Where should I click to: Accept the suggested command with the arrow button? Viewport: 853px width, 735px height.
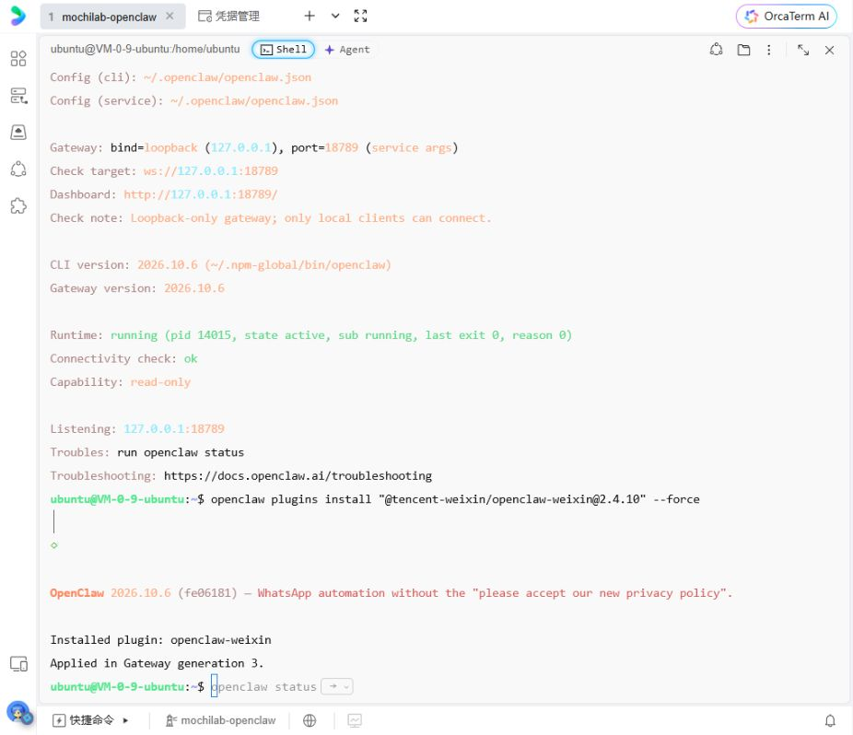click(x=333, y=686)
